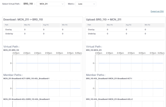
Task: Click the 3:09pm marker on Upload virtual path chart
Action: coord(142,53)
